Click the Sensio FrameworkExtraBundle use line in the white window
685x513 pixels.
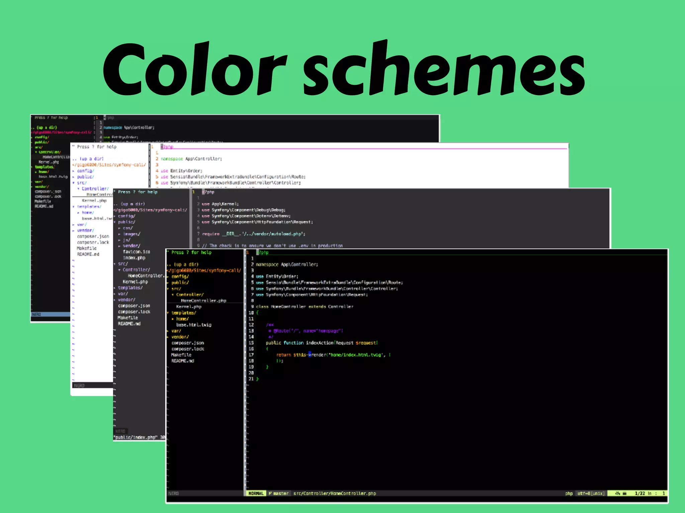[x=233, y=177]
